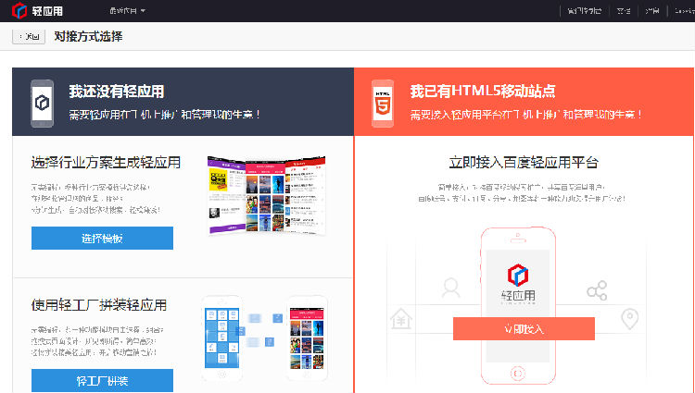Image resolution: width=695 pixels, height=393 pixels.
Task: Click the home button on the phone illustration
Action: pos(518,373)
